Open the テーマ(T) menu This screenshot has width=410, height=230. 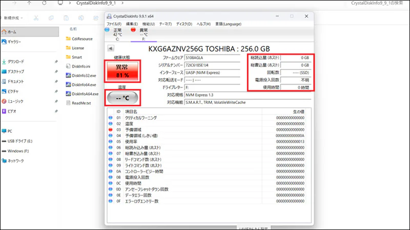[x=166, y=24]
